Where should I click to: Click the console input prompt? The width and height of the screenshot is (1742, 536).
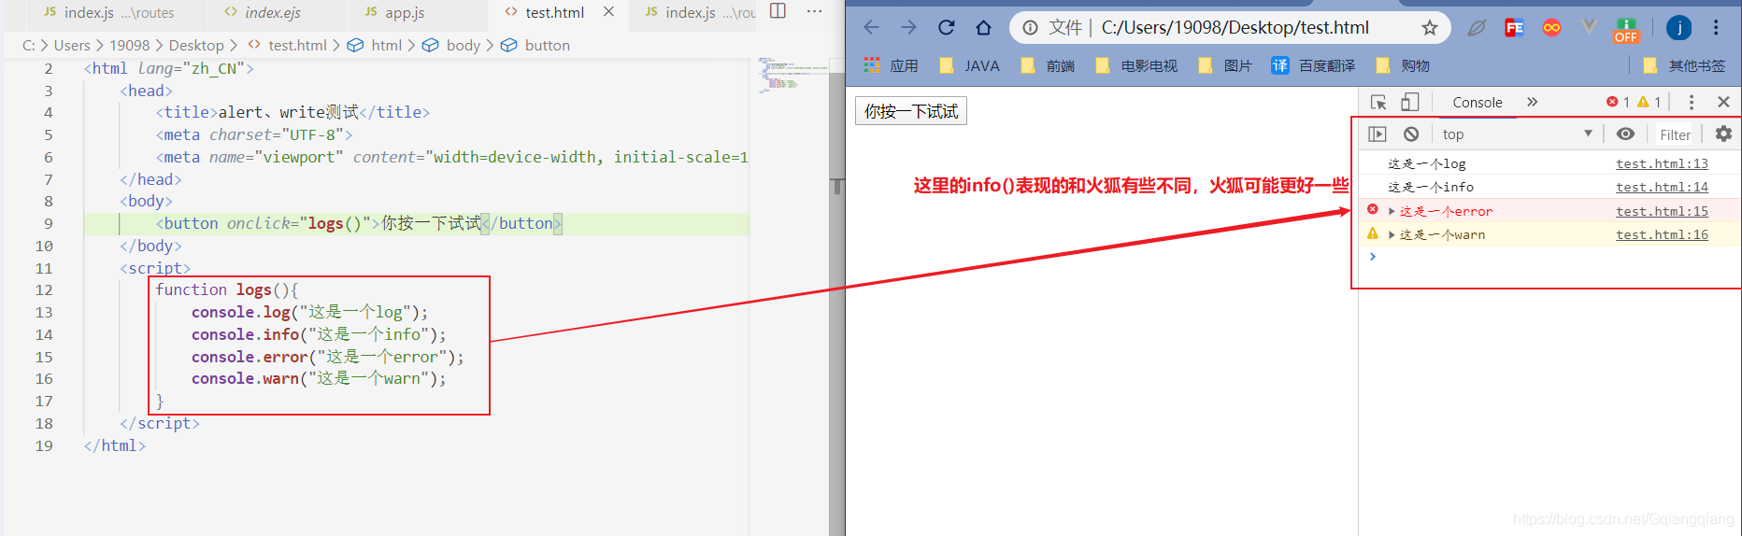[1551, 257]
